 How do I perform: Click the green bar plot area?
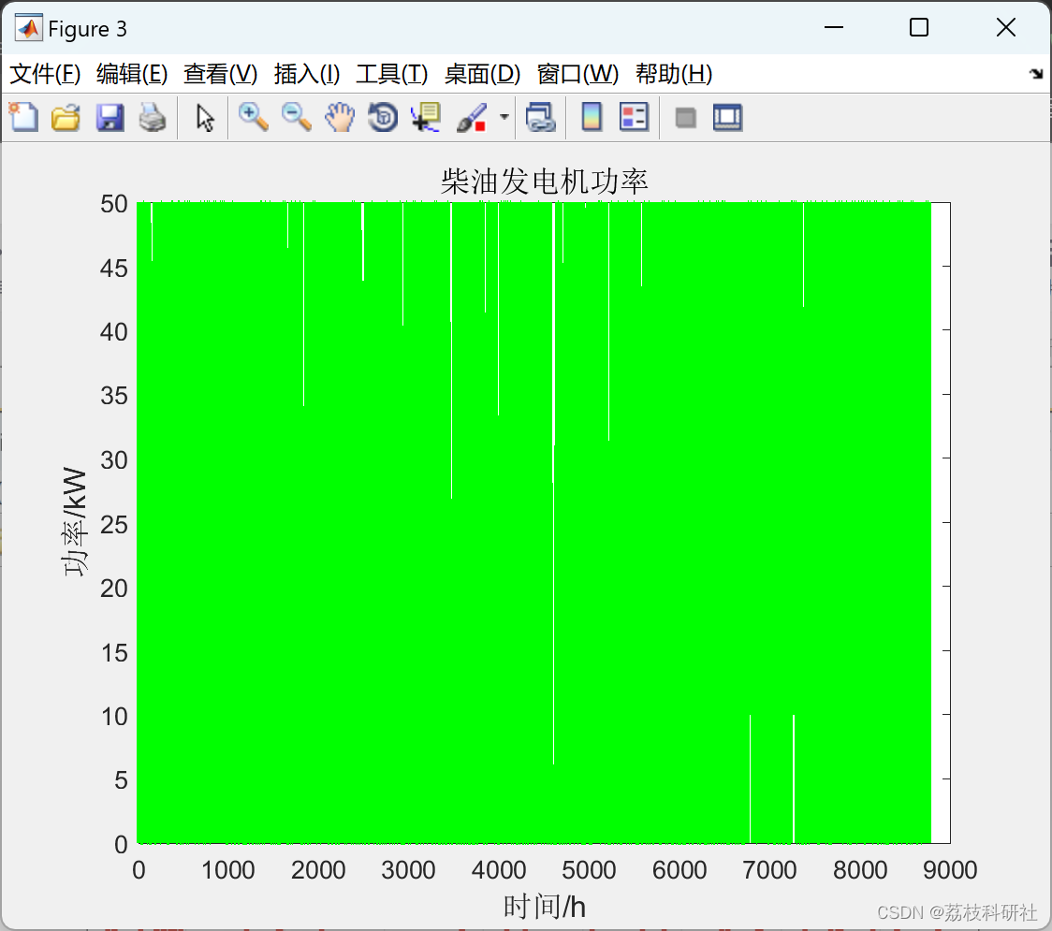tap(533, 522)
